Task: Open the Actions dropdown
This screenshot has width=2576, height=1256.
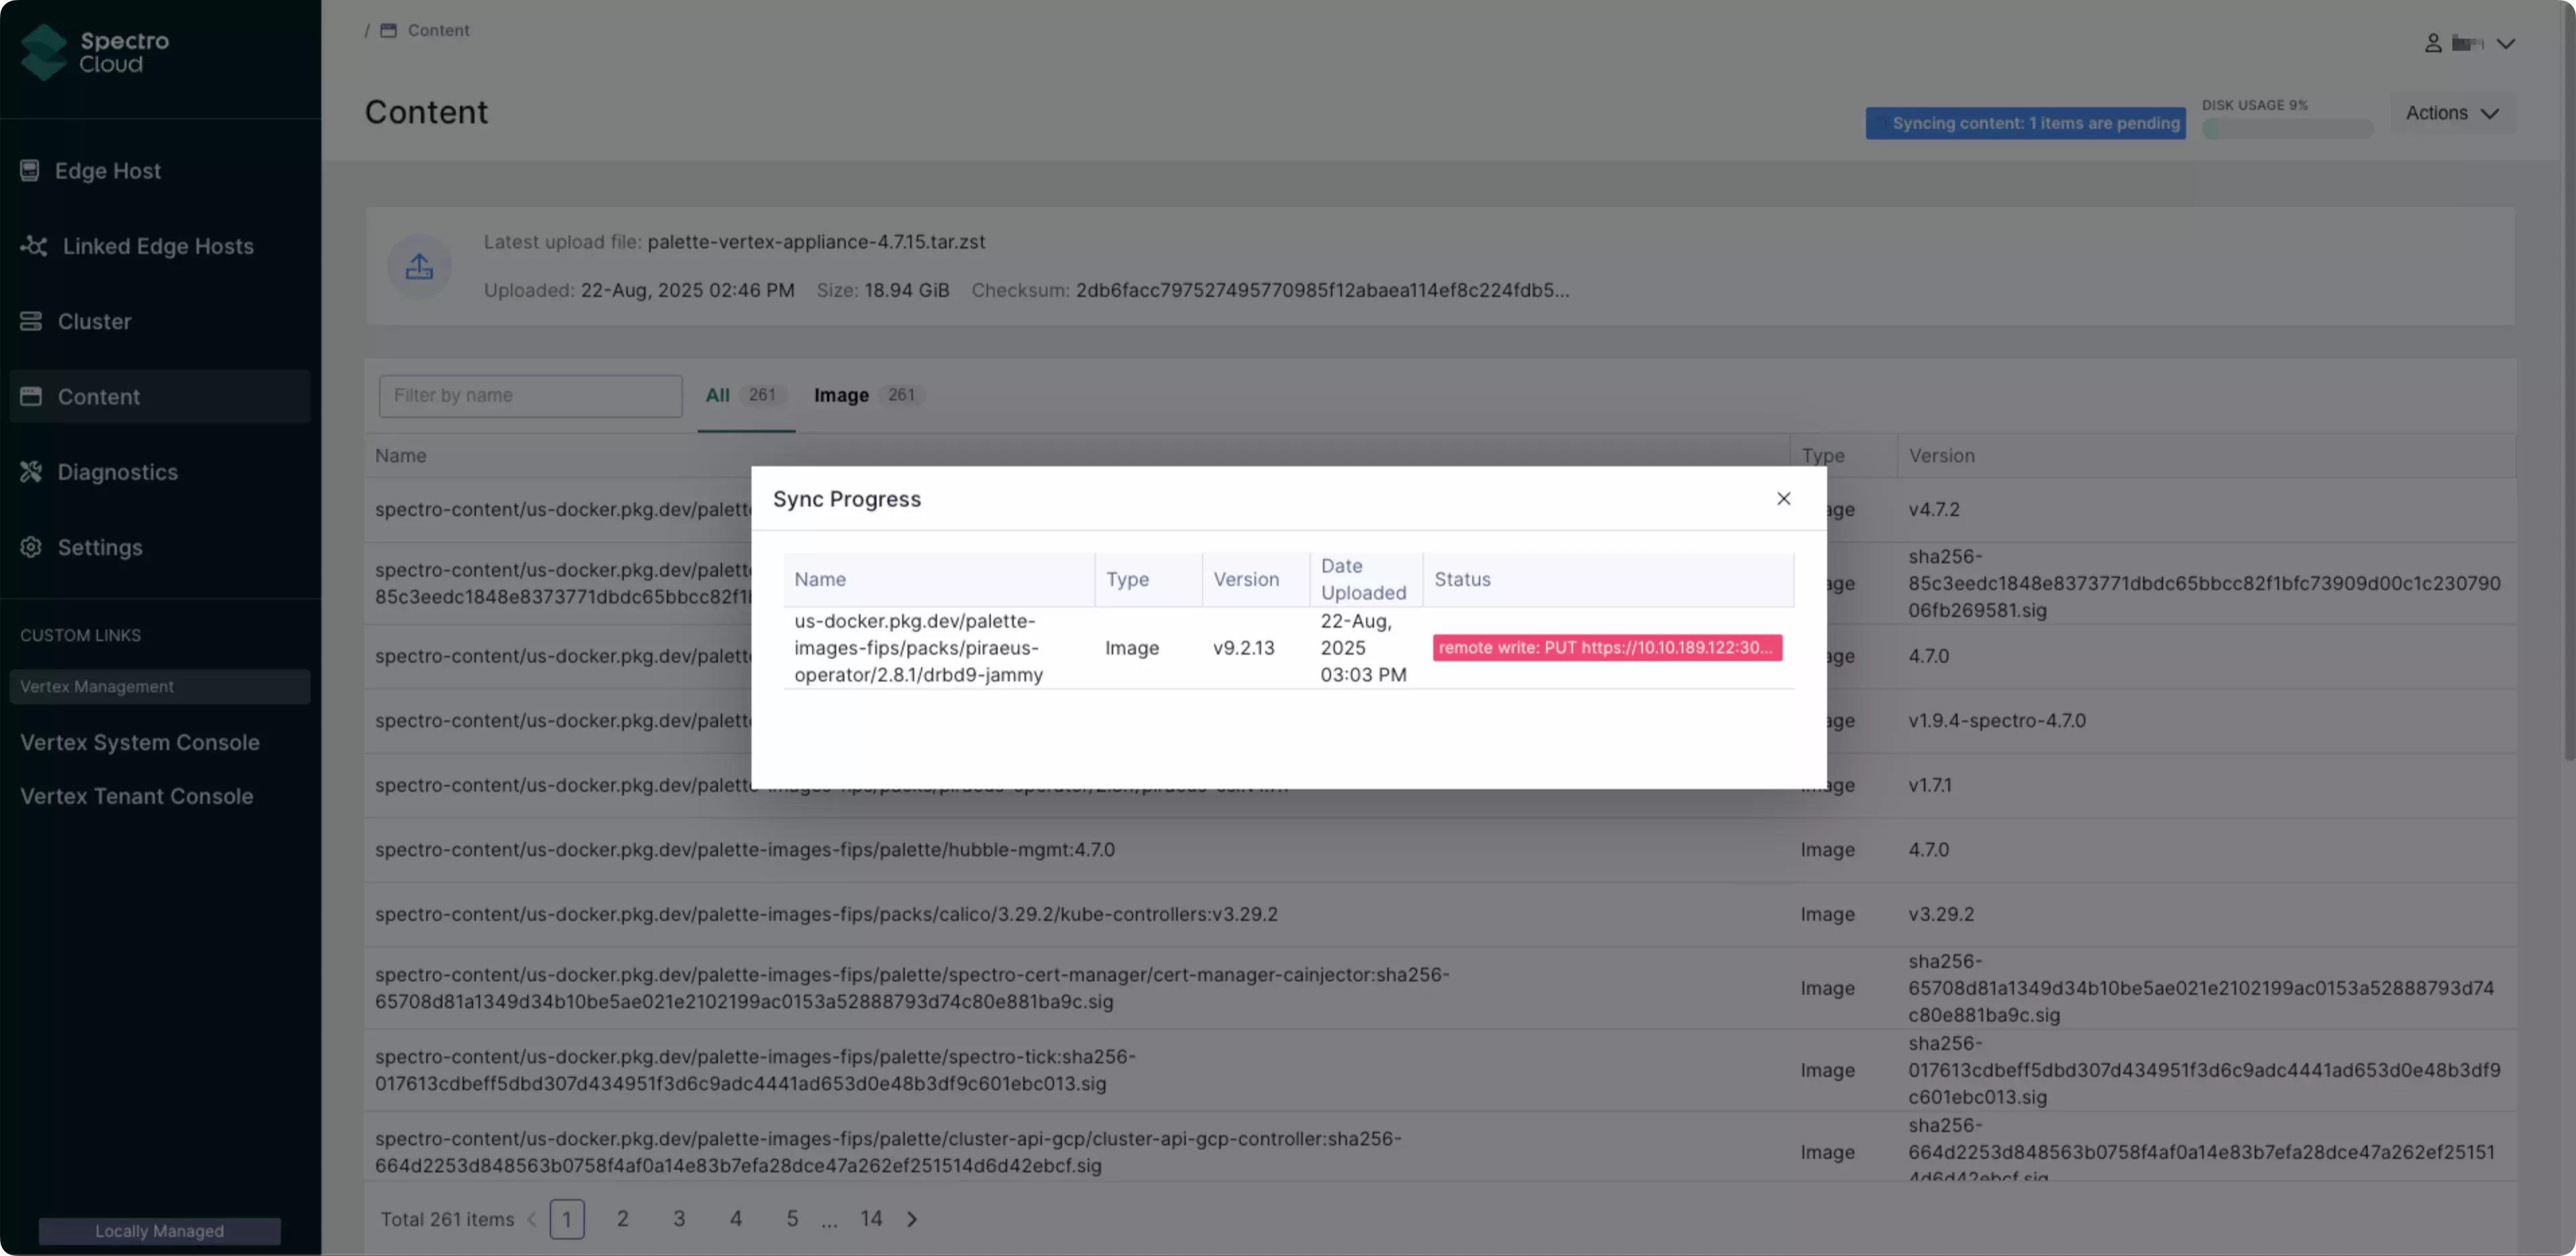Action: [2452, 113]
